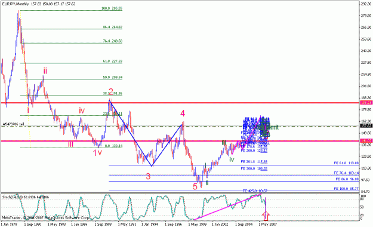Click the 1 Sep 1996 date marker
Viewport: 373px width, 227px height.
[x=174, y=225]
